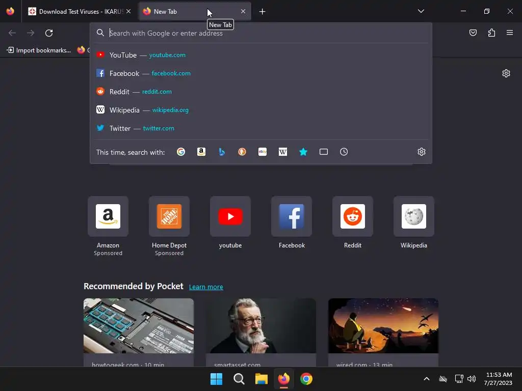Go back one page
The image size is (522, 391).
[12, 33]
